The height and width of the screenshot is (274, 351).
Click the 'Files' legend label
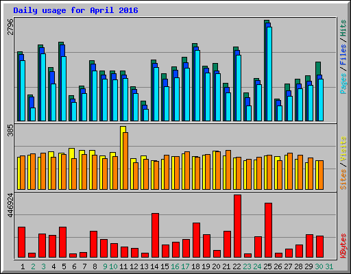pyautogui.click(x=343, y=55)
